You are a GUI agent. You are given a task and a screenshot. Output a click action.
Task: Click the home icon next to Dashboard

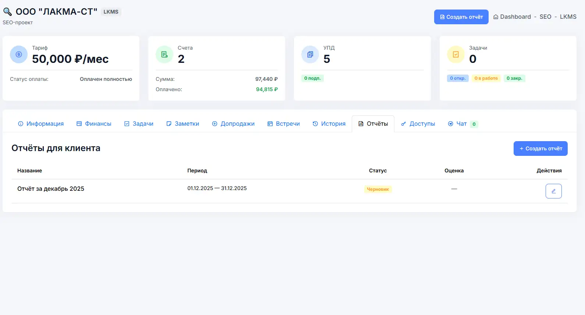tap(496, 17)
